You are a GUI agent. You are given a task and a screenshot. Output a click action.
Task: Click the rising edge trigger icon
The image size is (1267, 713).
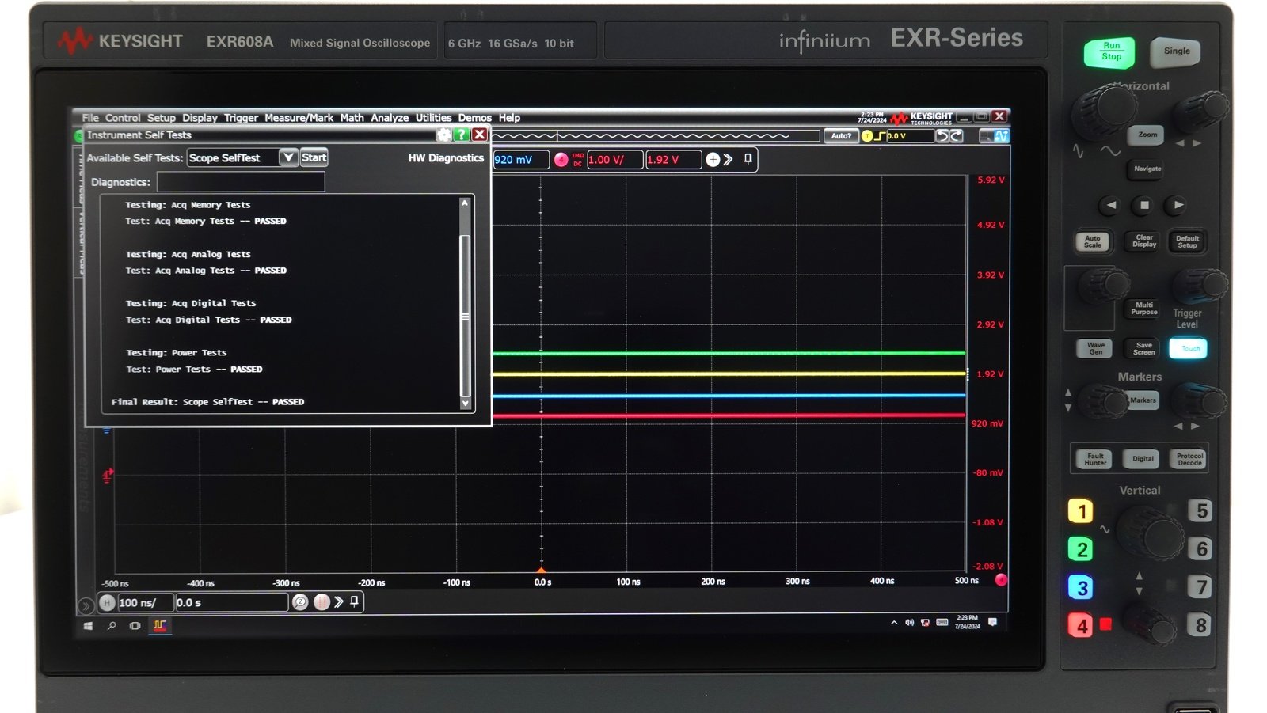[880, 136]
